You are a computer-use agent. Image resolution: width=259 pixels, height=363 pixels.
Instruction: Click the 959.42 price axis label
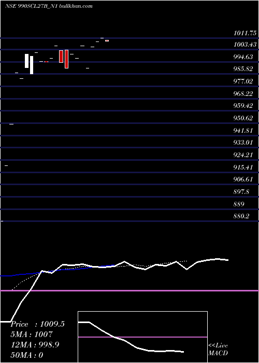(243, 106)
